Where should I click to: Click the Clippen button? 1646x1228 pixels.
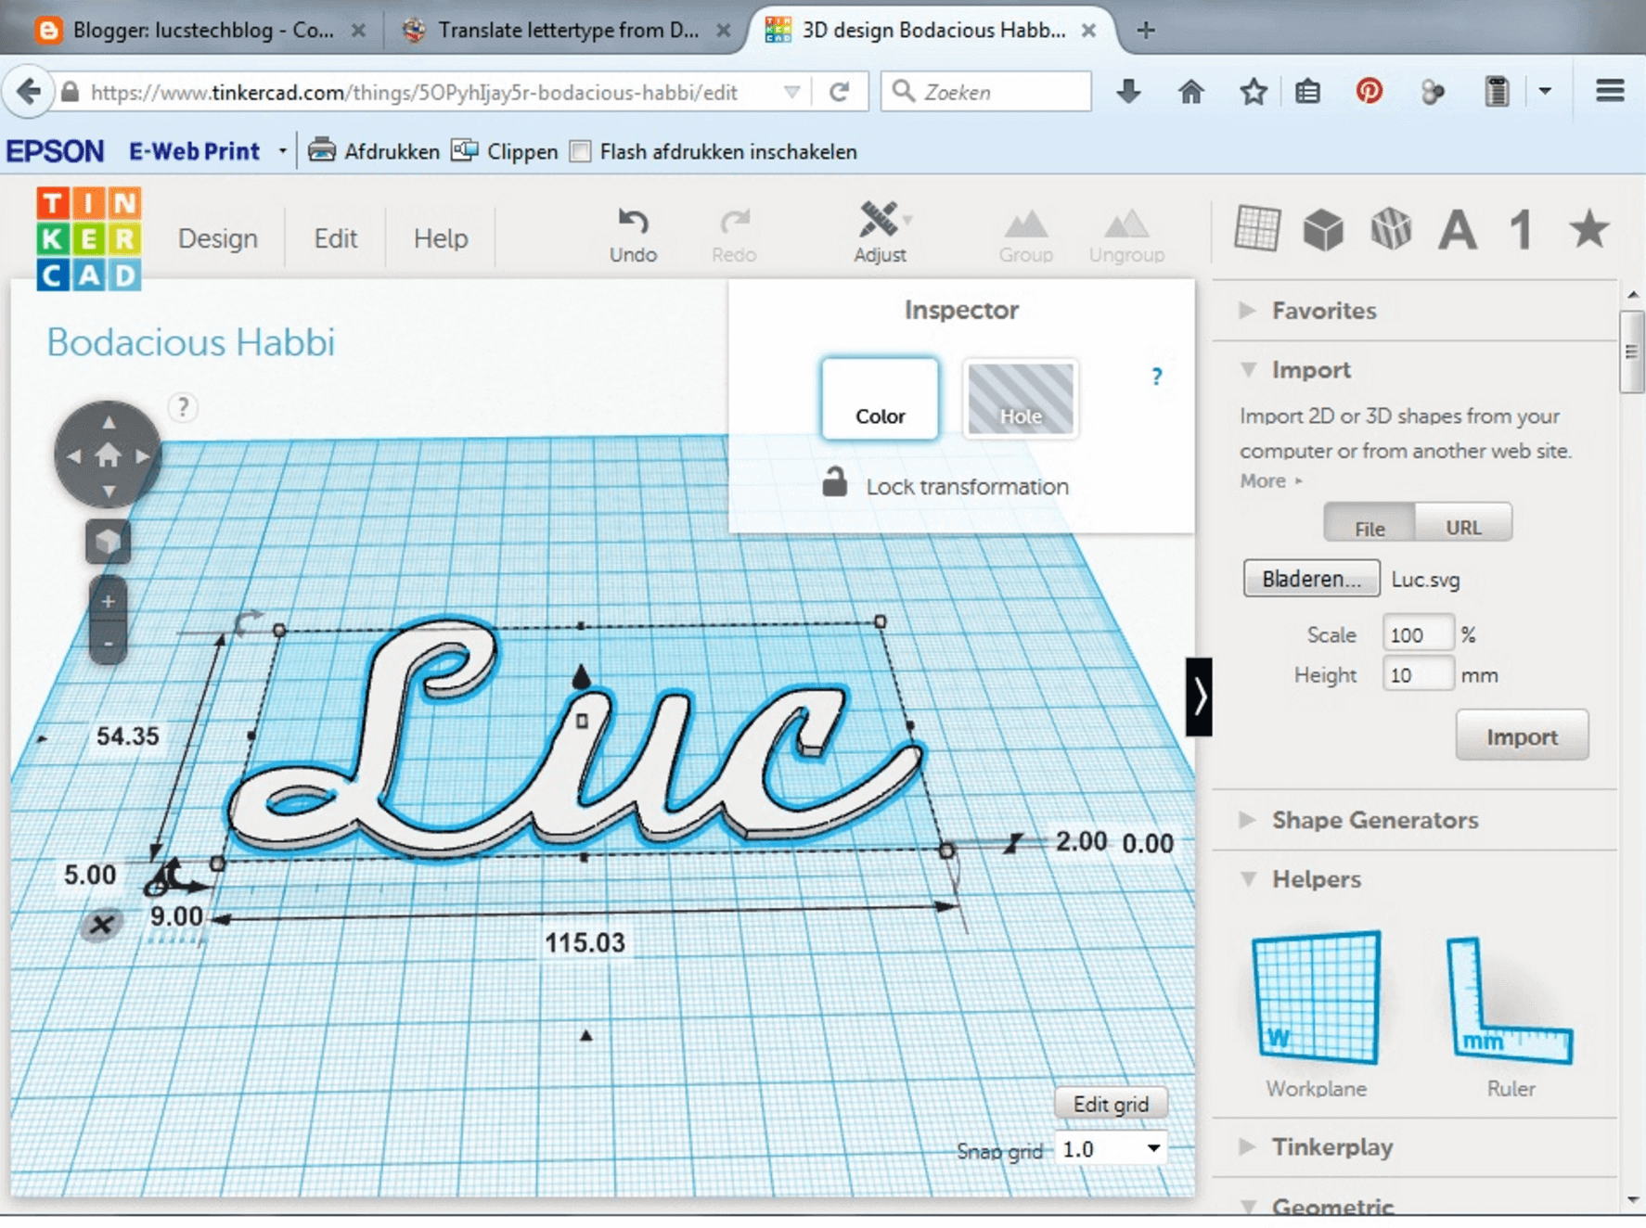(x=505, y=151)
